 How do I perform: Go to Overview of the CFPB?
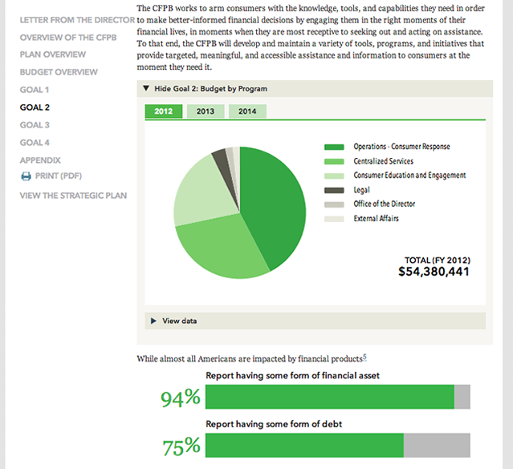[x=68, y=38]
